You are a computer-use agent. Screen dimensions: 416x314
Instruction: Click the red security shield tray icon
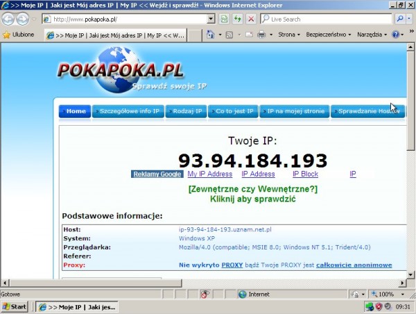[x=379, y=307]
